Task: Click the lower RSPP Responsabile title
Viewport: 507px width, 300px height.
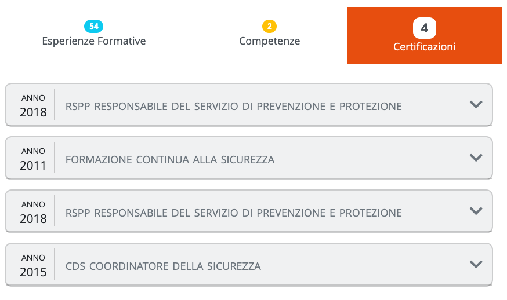Action: [233, 213]
